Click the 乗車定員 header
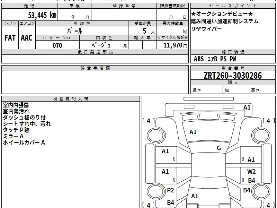This screenshot has height=208, width=277. tap(142, 23)
